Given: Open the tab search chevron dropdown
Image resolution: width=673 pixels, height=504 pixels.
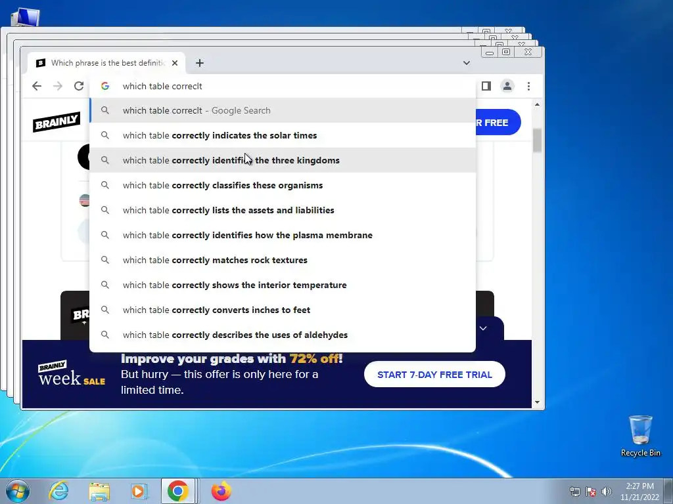Looking at the screenshot, I should 467,63.
